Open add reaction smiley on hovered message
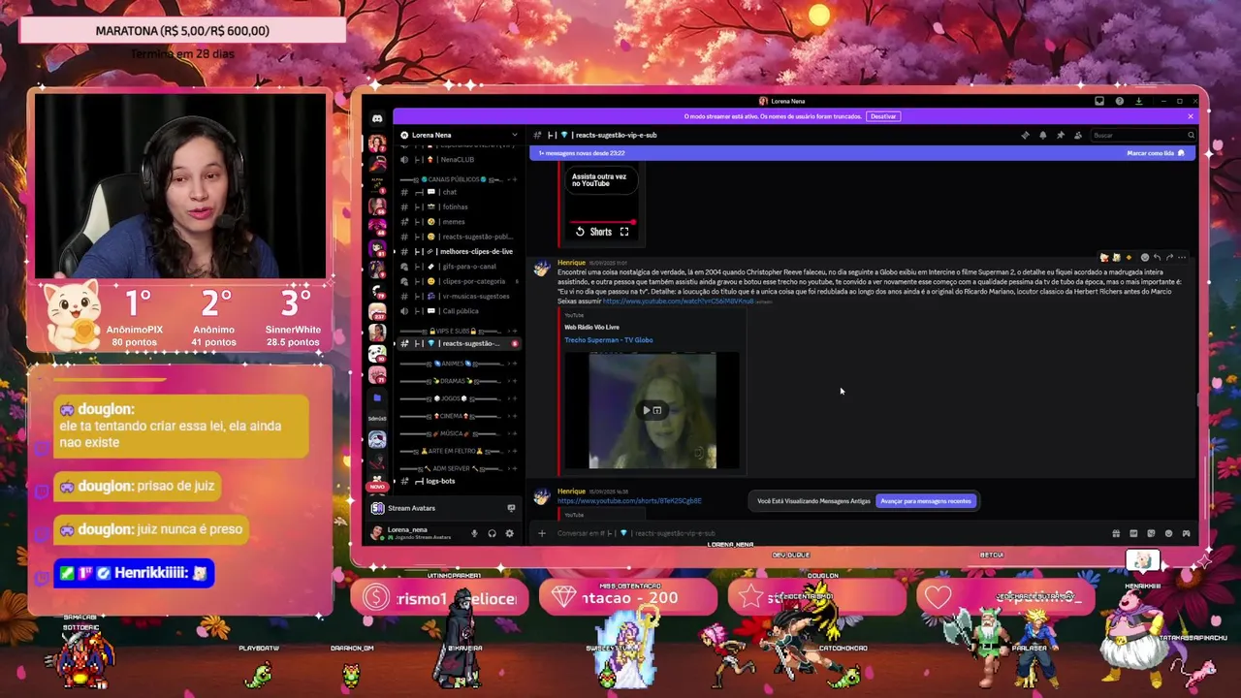 (1144, 258)
